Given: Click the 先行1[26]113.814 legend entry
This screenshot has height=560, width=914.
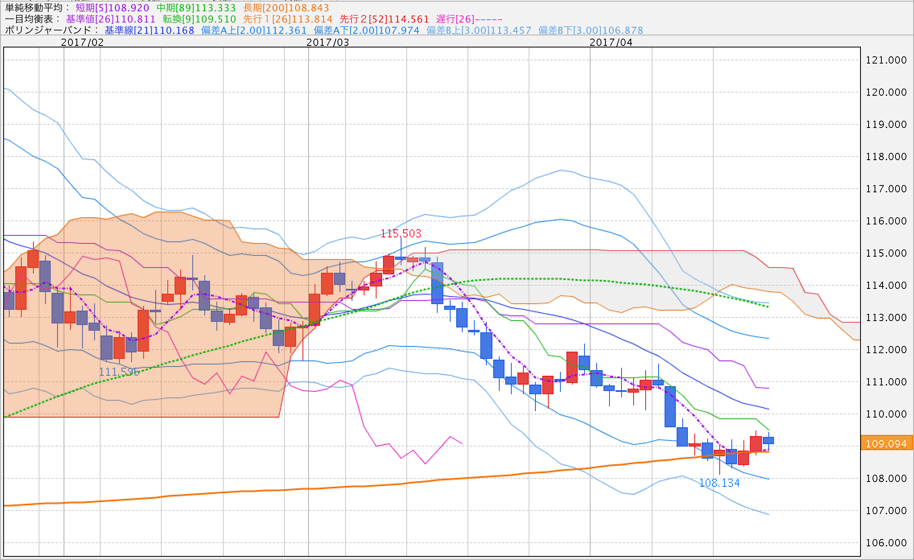Looking at the screenshot, I should tap(288, 19).
